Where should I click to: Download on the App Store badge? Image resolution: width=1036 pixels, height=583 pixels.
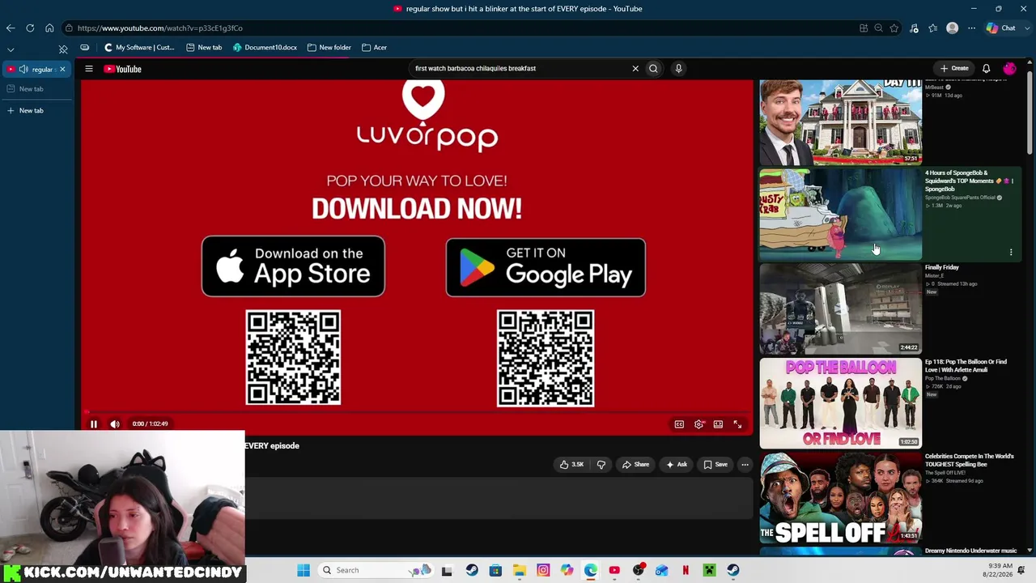click(293, 266)
